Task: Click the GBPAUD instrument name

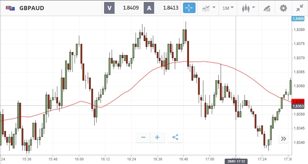Action: coord(32,8)
